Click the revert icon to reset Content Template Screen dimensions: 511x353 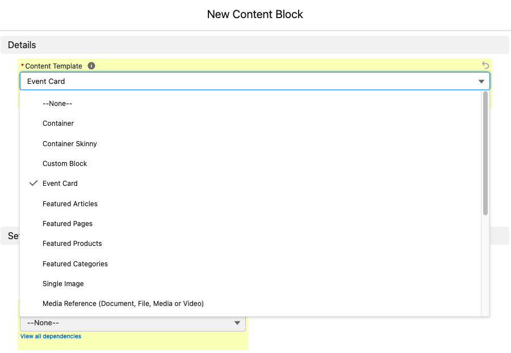[x=485, y=66]
